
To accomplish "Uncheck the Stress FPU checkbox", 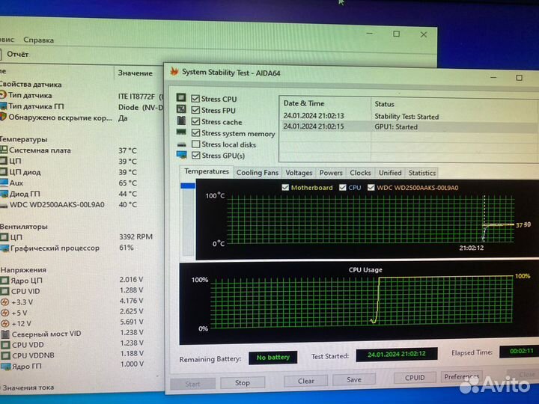I will (x=195, y=110).
